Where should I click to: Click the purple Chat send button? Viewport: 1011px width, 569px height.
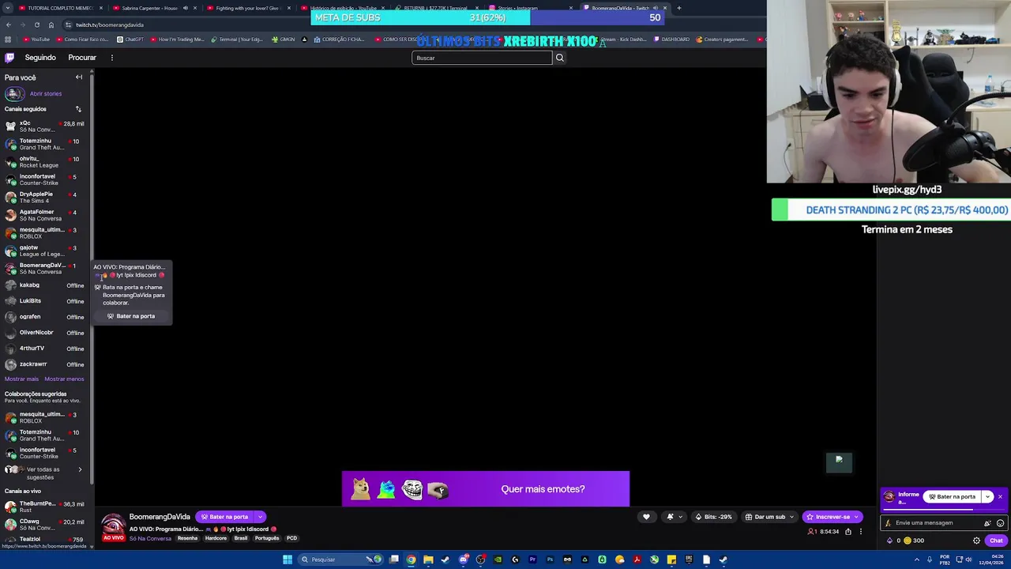tap(995, 541)
